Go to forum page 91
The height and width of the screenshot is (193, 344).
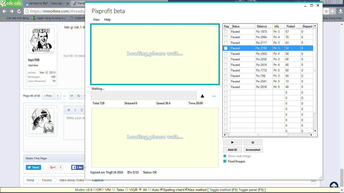(x=72, y=96)
